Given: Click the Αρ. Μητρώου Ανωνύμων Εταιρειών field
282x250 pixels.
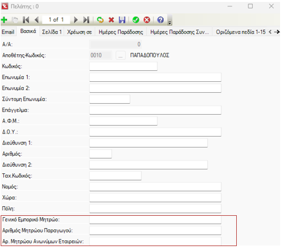Looking at the screenshot, I should 156,241.
